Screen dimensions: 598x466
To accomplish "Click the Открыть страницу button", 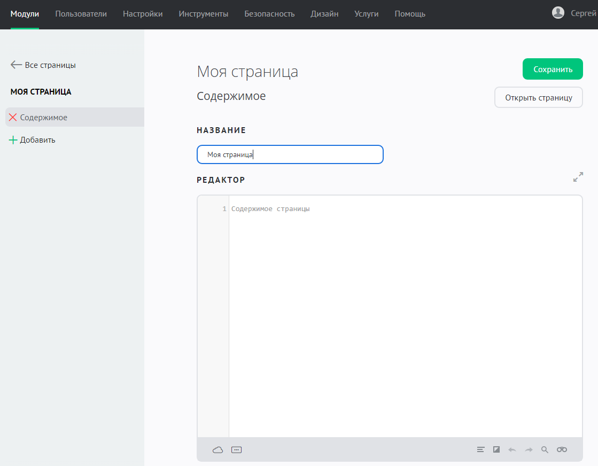I will [538, 98].
